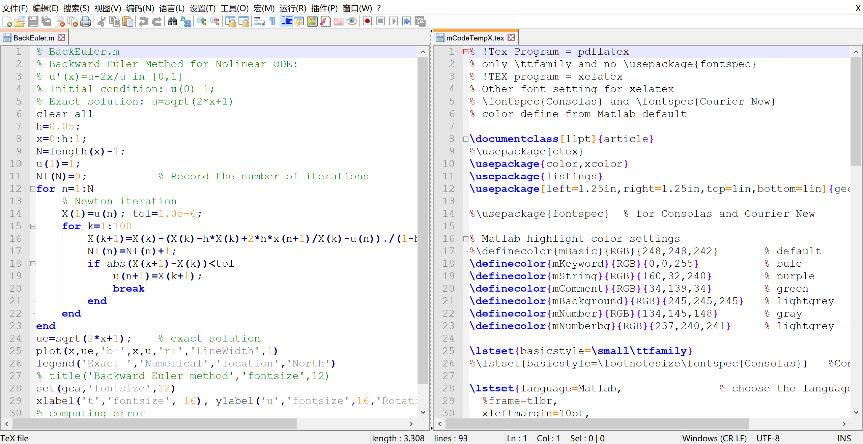Click the Close All documents icon
The height and width of the screenshot is (444, 863).
click(73, 22)
